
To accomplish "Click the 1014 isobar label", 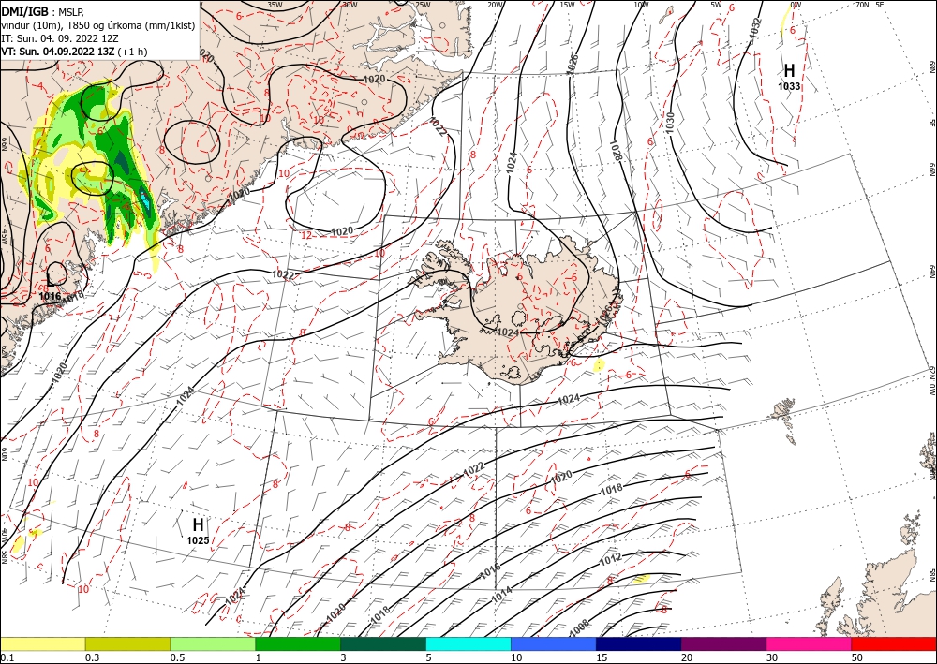I will [x=501, y=596].
